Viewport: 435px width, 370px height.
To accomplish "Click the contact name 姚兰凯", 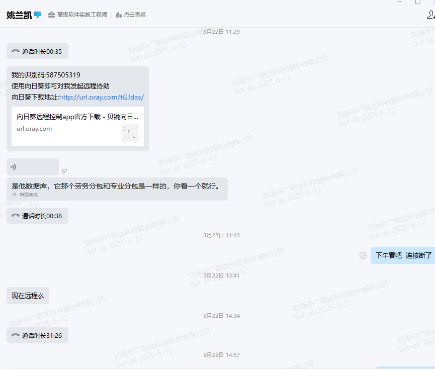I will (19, 15).
